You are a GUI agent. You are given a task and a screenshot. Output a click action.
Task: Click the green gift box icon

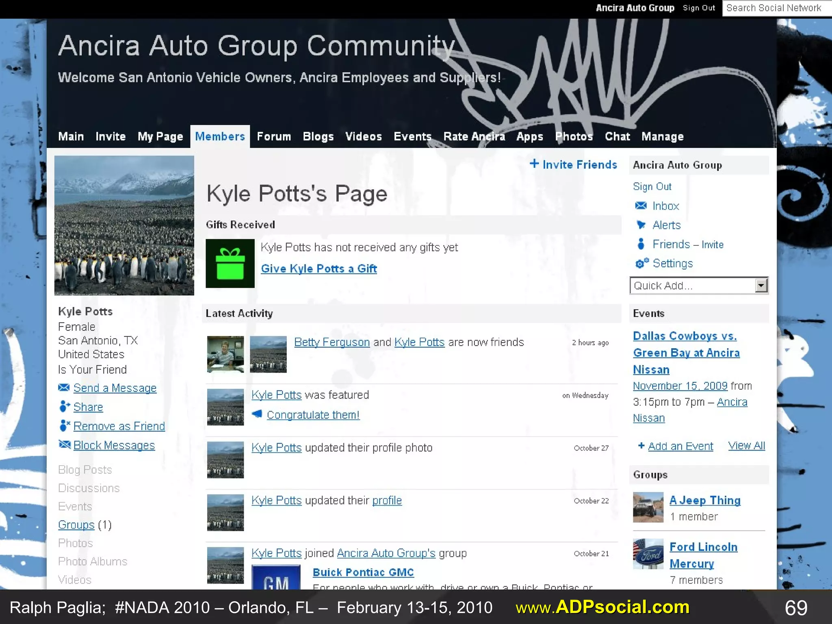230,263
